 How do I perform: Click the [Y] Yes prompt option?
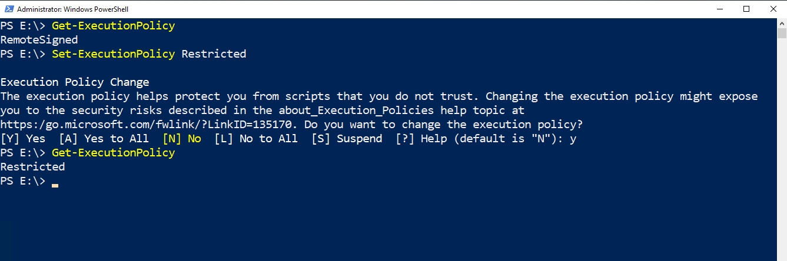[23, 139]
